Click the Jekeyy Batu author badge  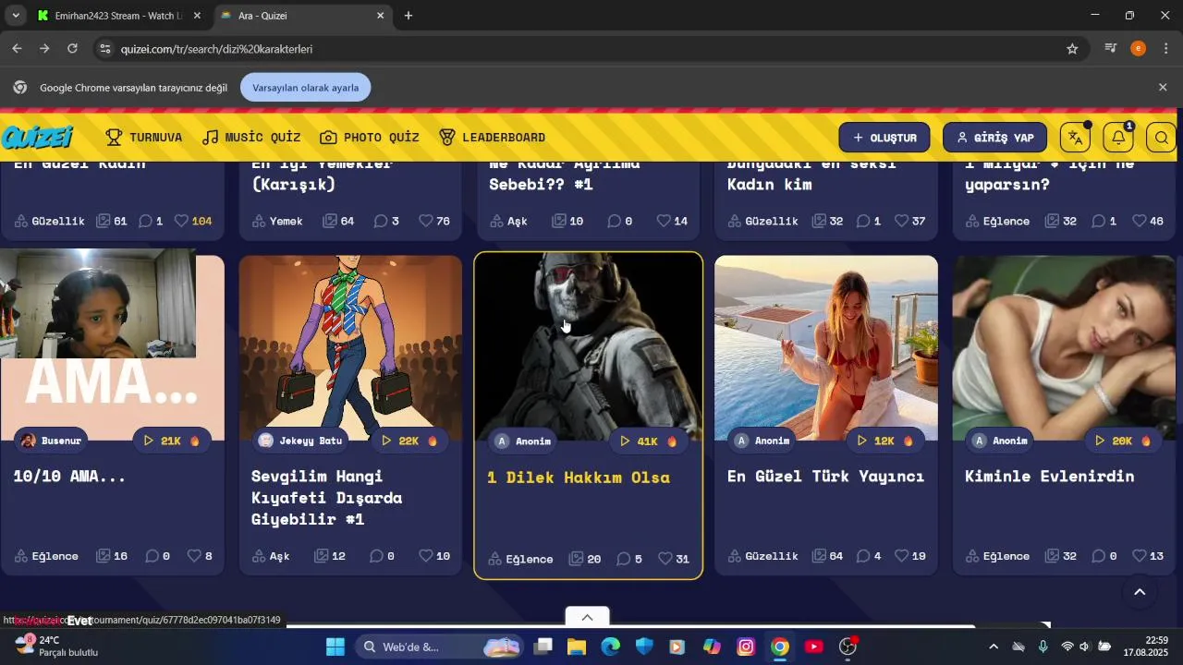301,441
